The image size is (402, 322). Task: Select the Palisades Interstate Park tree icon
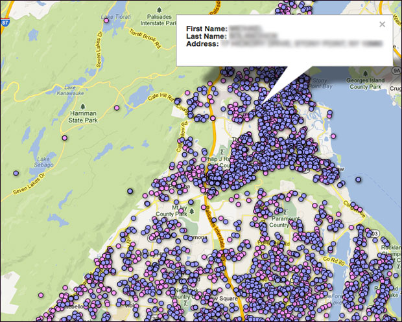pos(160,10)
